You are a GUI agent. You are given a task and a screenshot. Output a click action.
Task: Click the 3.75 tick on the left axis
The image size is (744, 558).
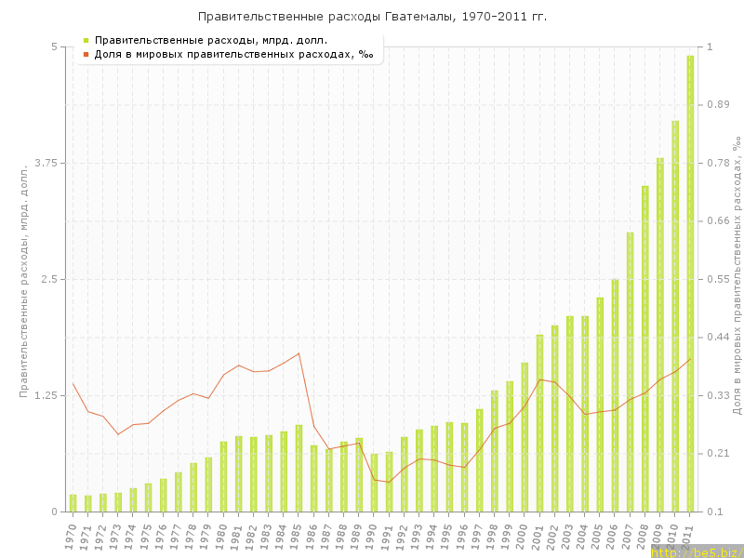point(43,163)
